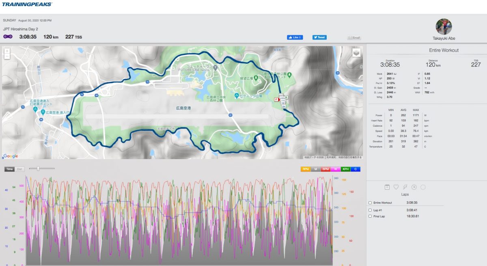
Task: Show pace data via clock icon
Action: point(414,187)
